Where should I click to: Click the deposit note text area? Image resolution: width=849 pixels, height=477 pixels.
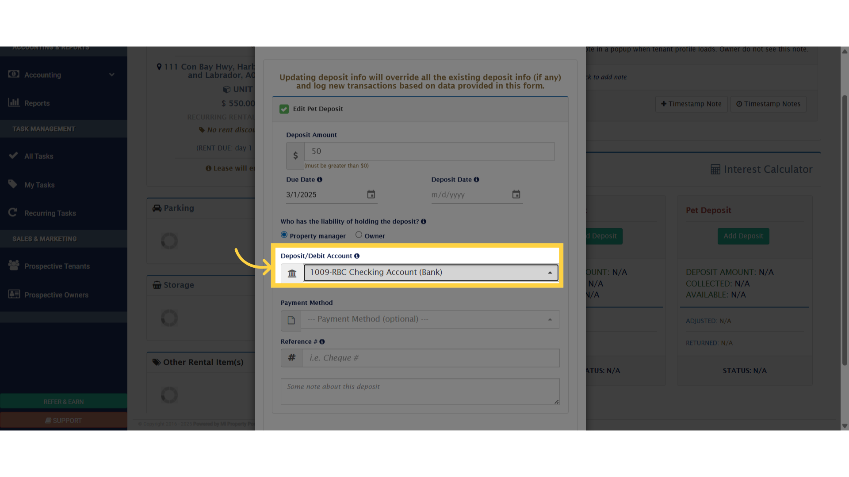click(420, 391)
